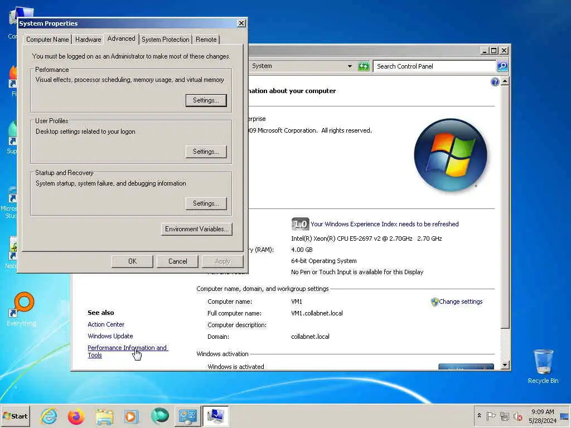Click the Windows Experience Index 1.0 badge
Image resolution: width=571 pixels, height=428 pixels.
pyautogui.click(x=300, y=224)
